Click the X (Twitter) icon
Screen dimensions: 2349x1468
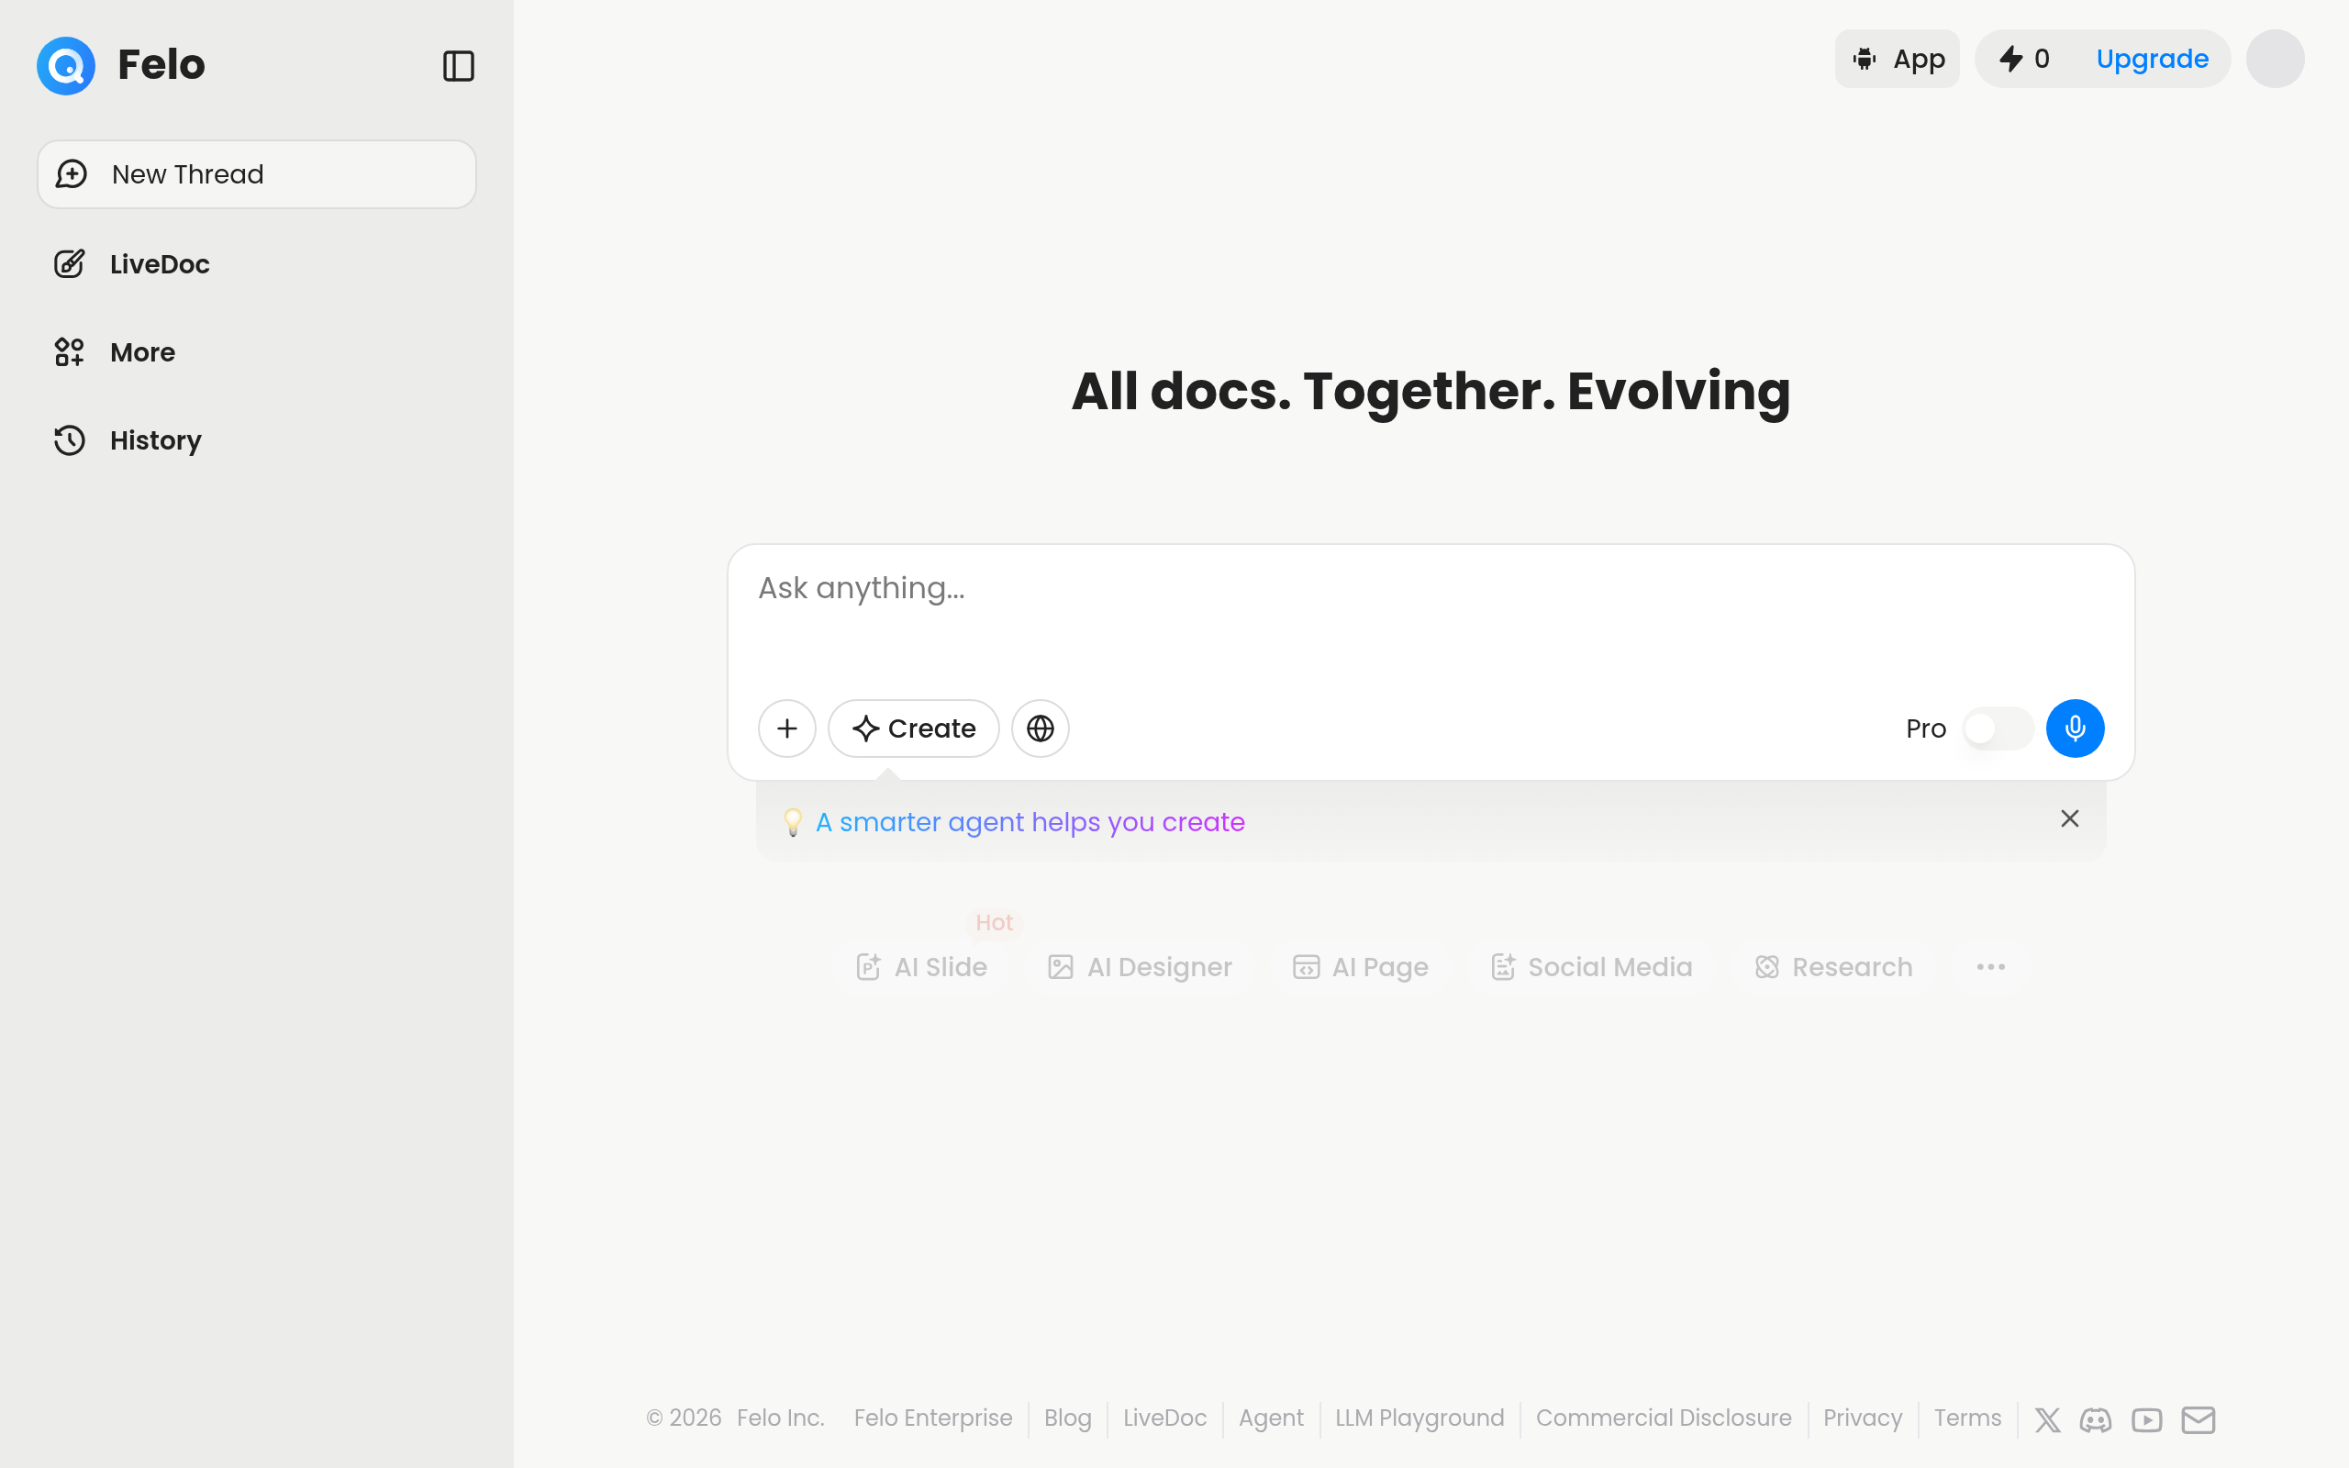pos(2047,1420)
